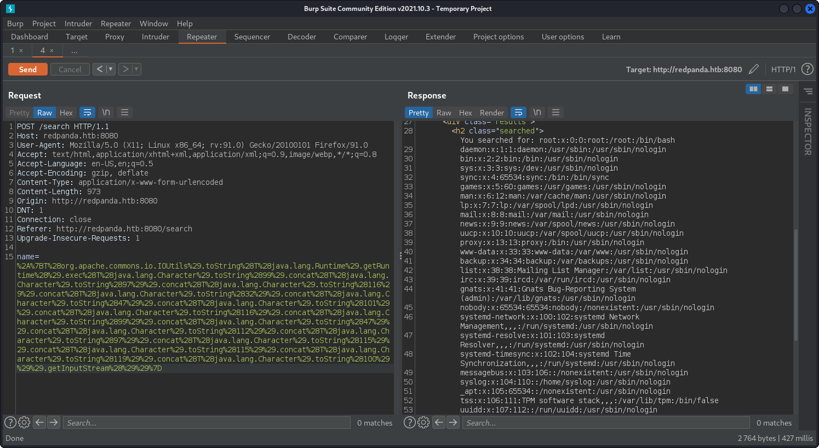Click the Cancel button
Viewport: 819px width, 448px height.
[70, 69]
